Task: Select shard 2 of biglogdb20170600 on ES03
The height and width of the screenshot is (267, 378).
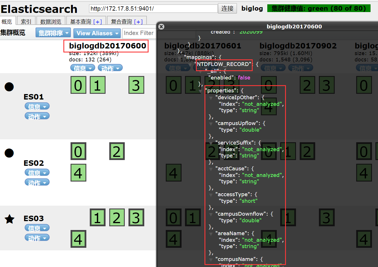Action: point(117,217)
